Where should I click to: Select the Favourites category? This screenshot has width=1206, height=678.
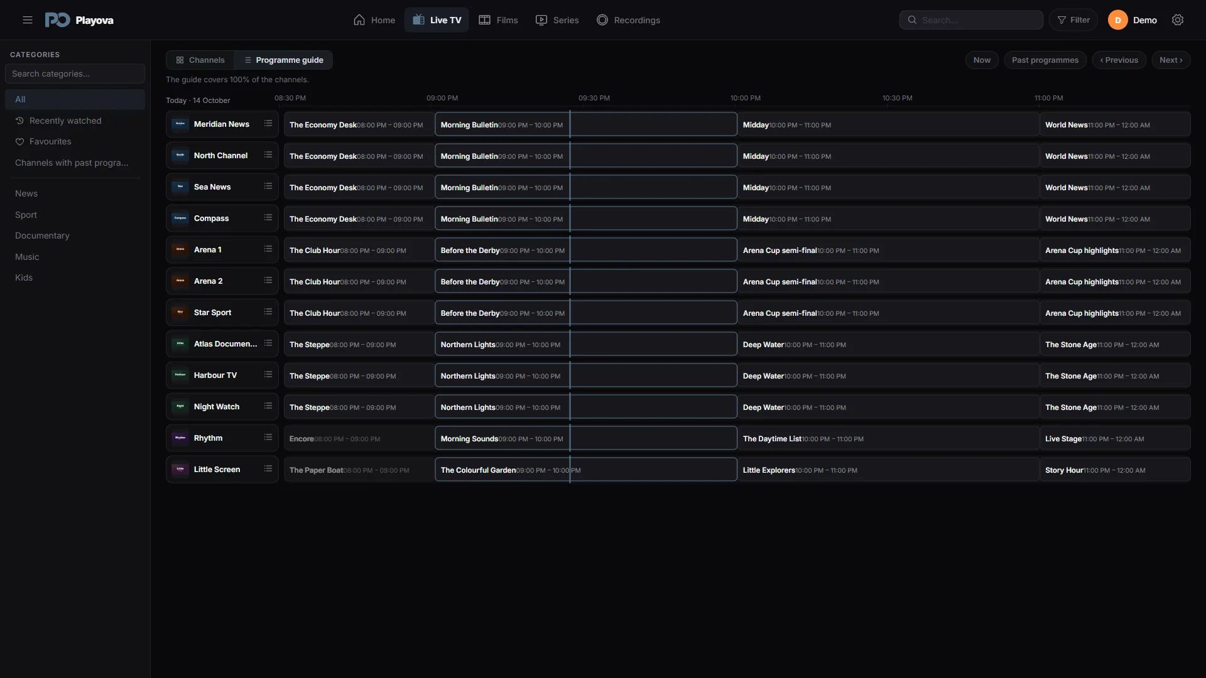coord(75,141)
